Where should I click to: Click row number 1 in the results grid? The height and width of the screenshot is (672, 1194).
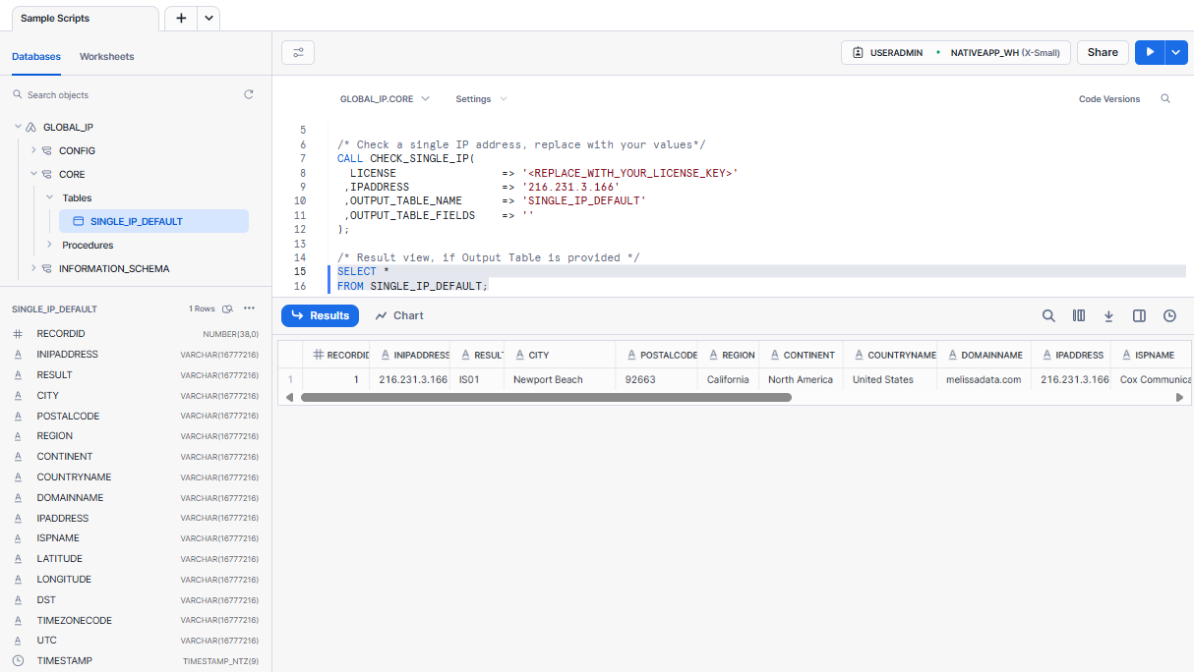click(290, 379)
